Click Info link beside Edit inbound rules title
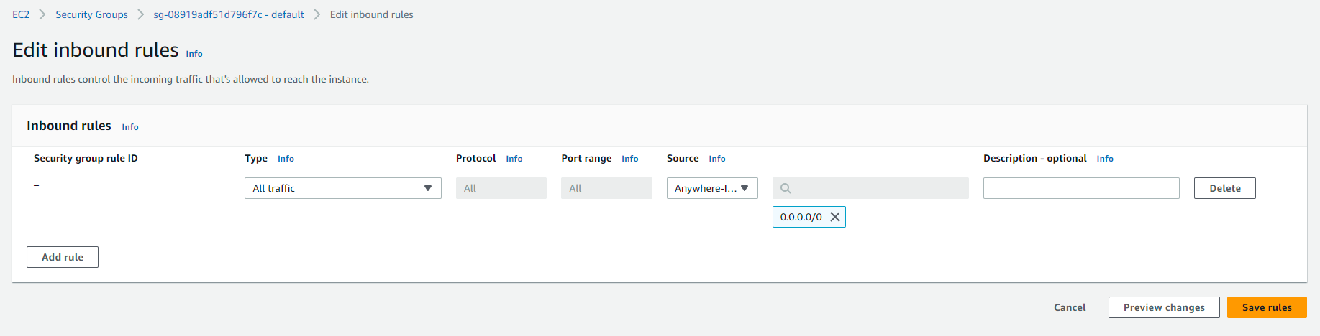Viewport: 1320px width, 336px height. (194, 54)
